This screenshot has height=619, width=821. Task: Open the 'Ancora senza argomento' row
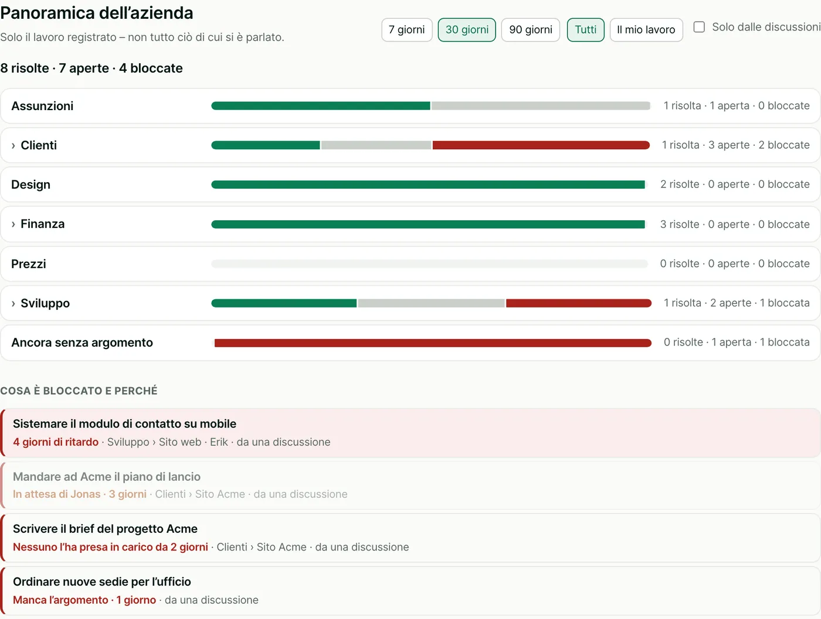point(410,343)
